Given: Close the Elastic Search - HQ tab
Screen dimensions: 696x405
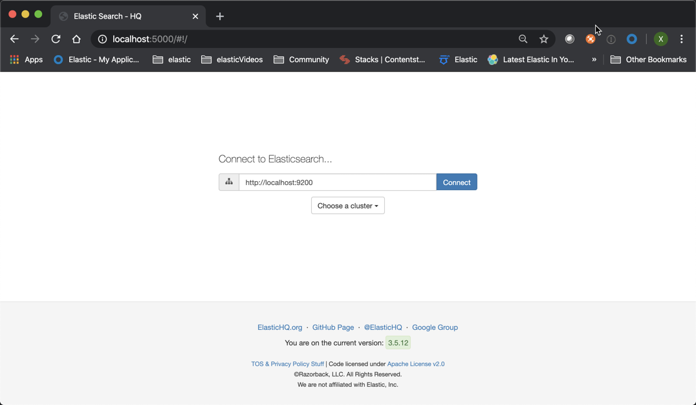Looking at the screenshot, I should pyautogui.click(x=195, y=16).
